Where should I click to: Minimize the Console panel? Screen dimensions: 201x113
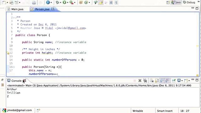click(x=193, y=80)
